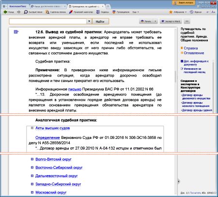Screen dimensions: 218x197
Task: Open the Определение Верховного Суда link
Action: point(47,137)
